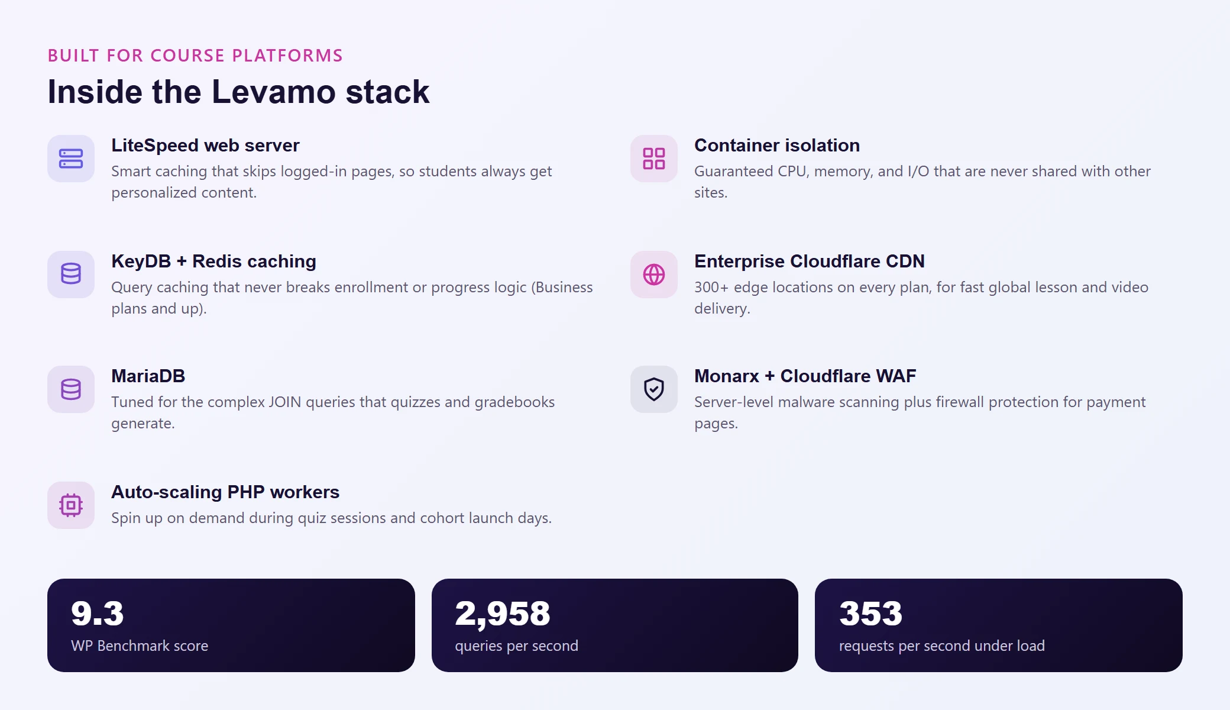Image resolution: width=1230 pixels, height=710 pixels.
Task: Click the '300+ edge locations' description
Action: pos(921,298)
